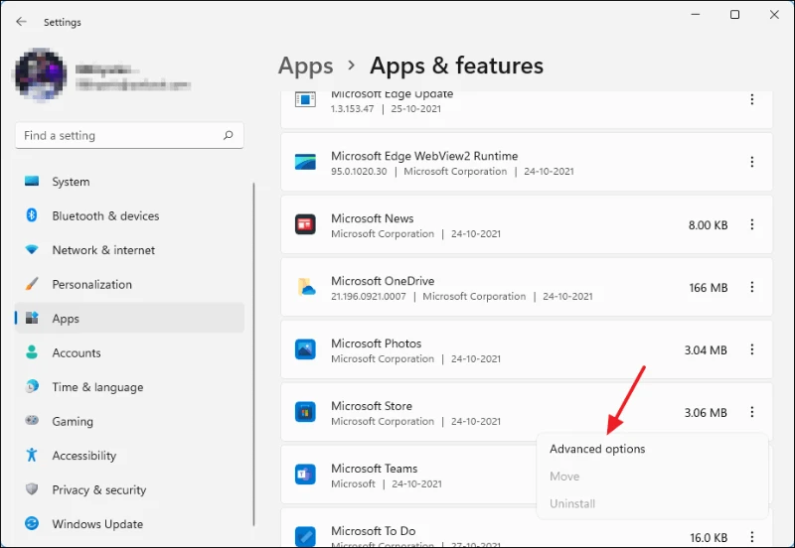Click the Microsoft Photos 3.04 MB size
The width and height of the screenshot is (795, 548).
706,350
